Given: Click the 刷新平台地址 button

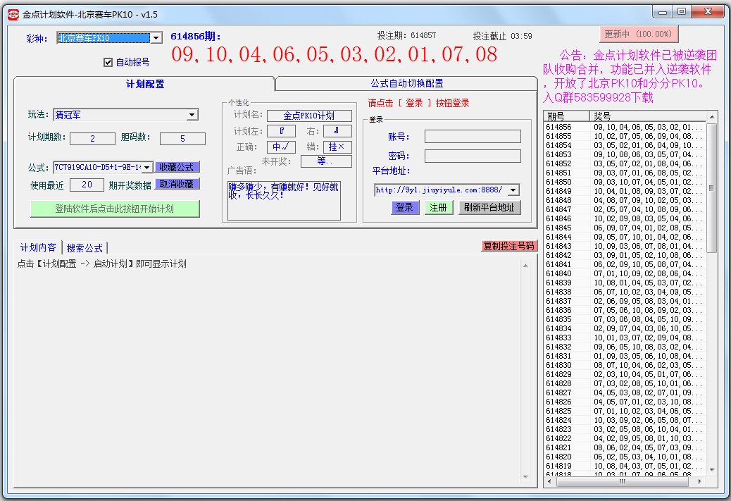Looking at the screenshot, I should (x=489, y=208).
